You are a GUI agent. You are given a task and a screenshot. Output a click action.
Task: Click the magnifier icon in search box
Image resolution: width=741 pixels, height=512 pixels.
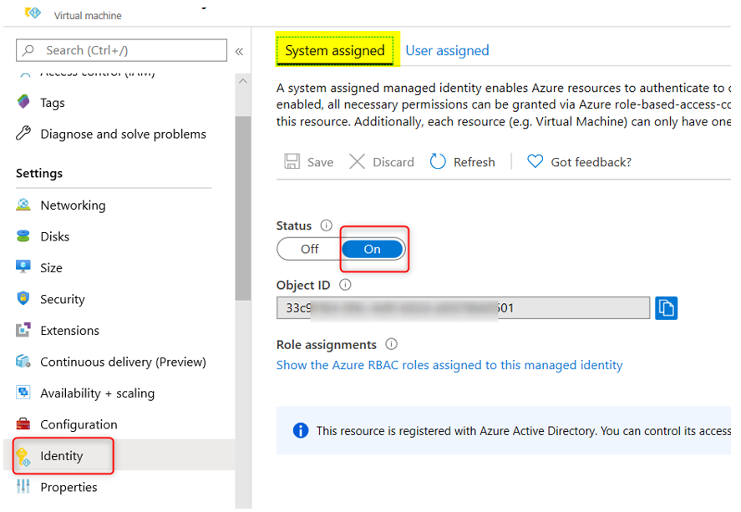tap(28, 50)
